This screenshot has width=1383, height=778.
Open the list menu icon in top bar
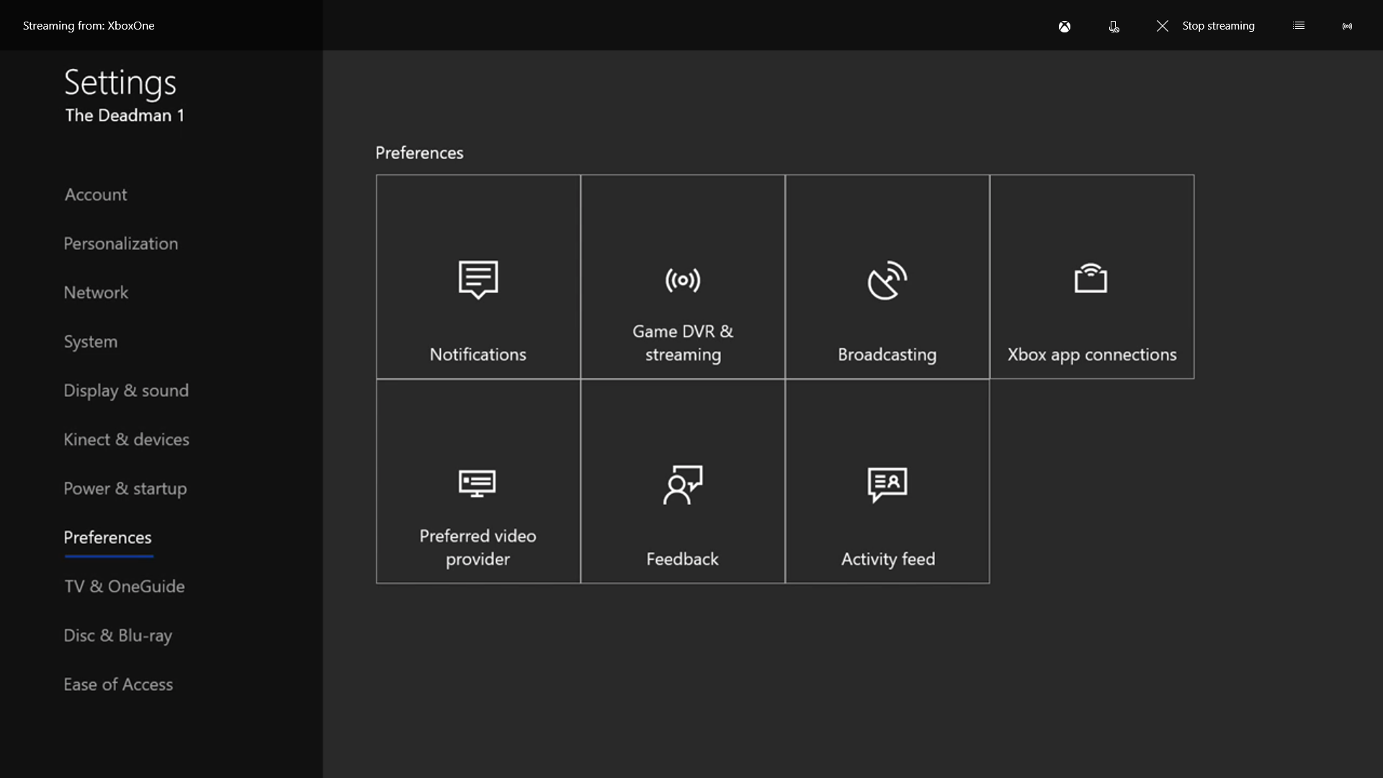pyautogui.click(x=1299, y=26)
